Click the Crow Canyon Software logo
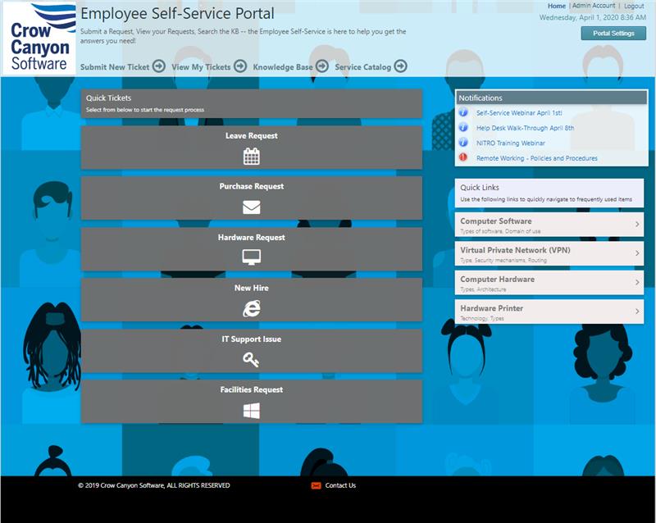 [x=39, y=39]
